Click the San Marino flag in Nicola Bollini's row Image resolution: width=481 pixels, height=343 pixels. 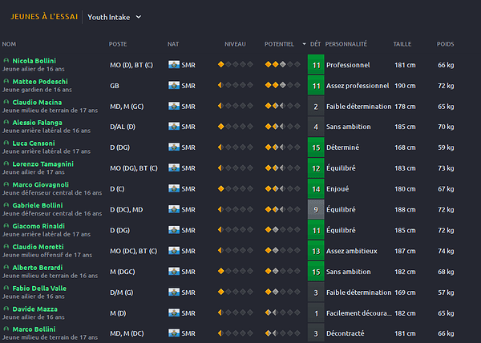(174, 65)
